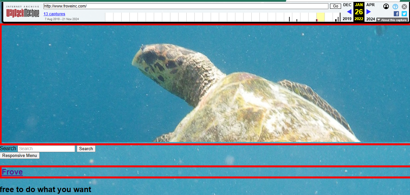Open the user account icon
Screen dimensions: 410x195
(386, 6)
